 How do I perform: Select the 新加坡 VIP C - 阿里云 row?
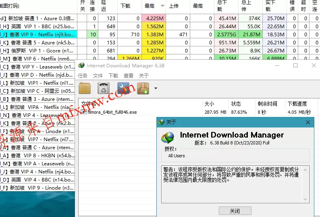point(37,91)
